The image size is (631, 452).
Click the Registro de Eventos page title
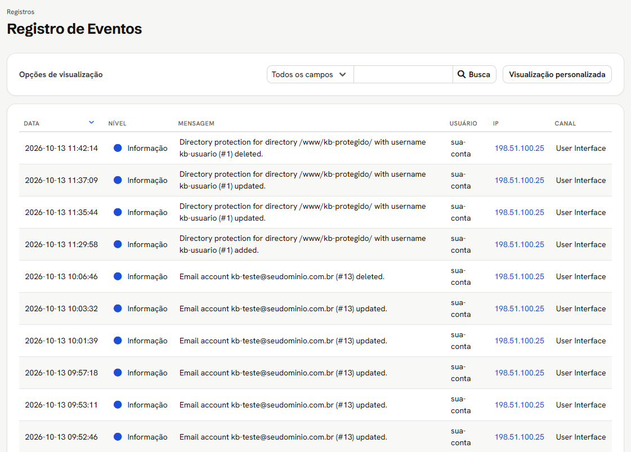74,29
